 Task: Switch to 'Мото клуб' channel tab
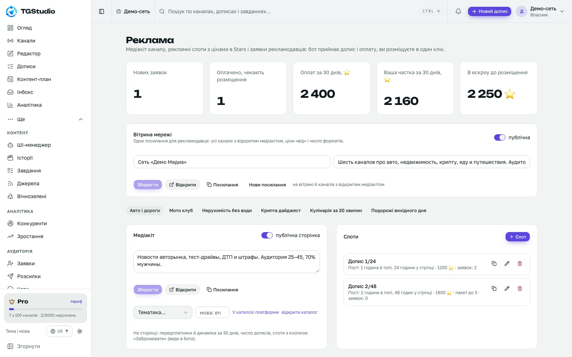tap(181, 211)
